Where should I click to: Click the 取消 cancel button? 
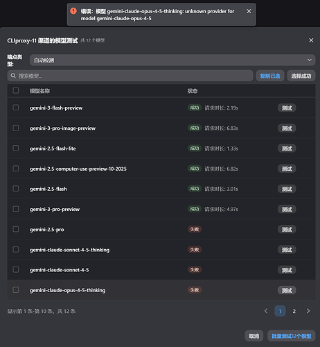(254, 336)
